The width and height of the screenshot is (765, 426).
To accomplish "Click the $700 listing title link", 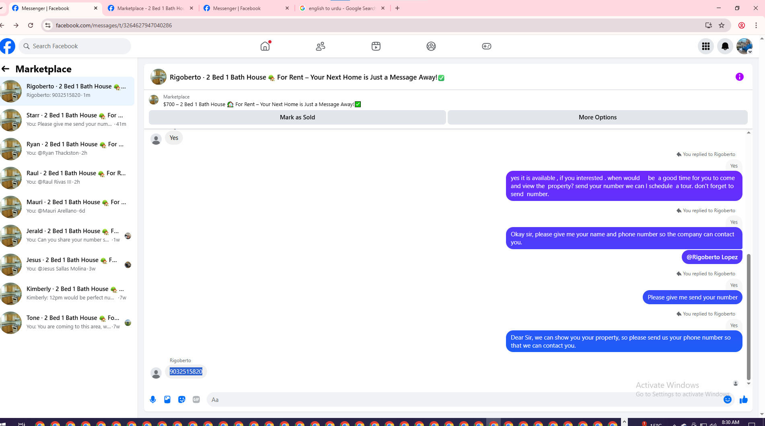I will 262,104.
